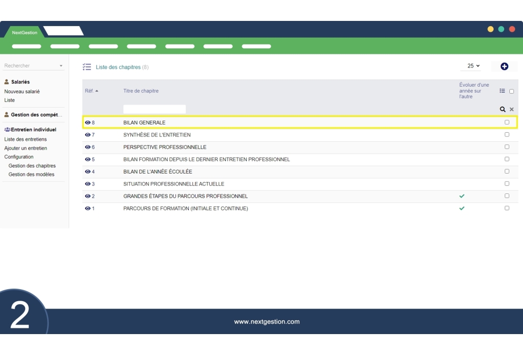Check the box for PERSPECTIVE PROFESSIONNELLE row

[x=507, y=147]
